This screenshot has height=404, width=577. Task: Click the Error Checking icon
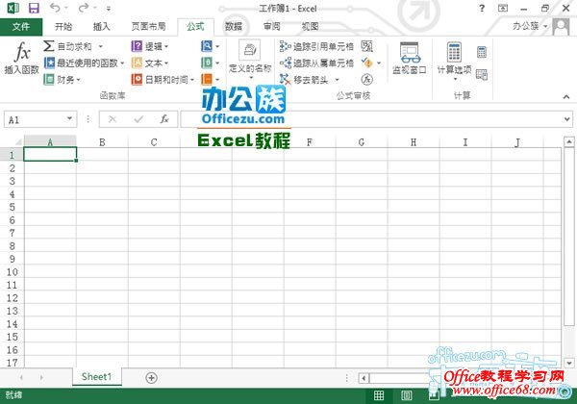[367, 63]
